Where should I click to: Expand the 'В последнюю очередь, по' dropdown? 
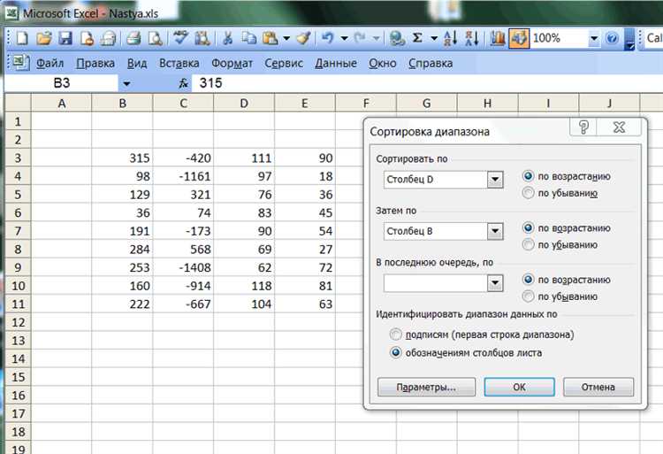(495, 283)
